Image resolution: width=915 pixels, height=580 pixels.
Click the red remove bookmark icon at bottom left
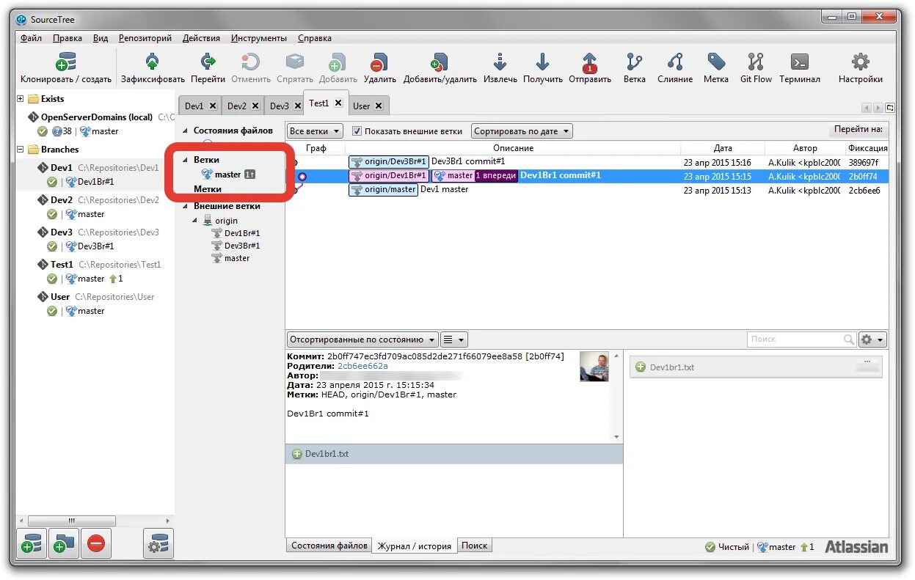[x=96, y=544]
